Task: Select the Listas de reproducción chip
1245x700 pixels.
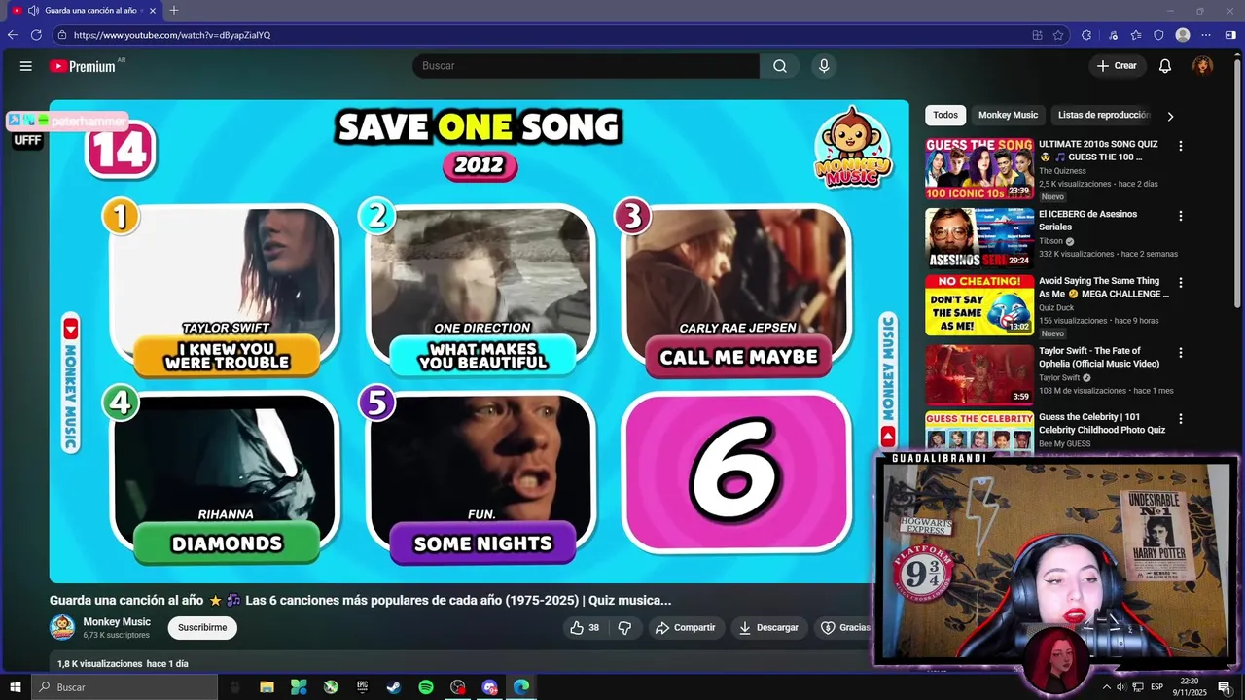Action: (x=1104, y=115)
